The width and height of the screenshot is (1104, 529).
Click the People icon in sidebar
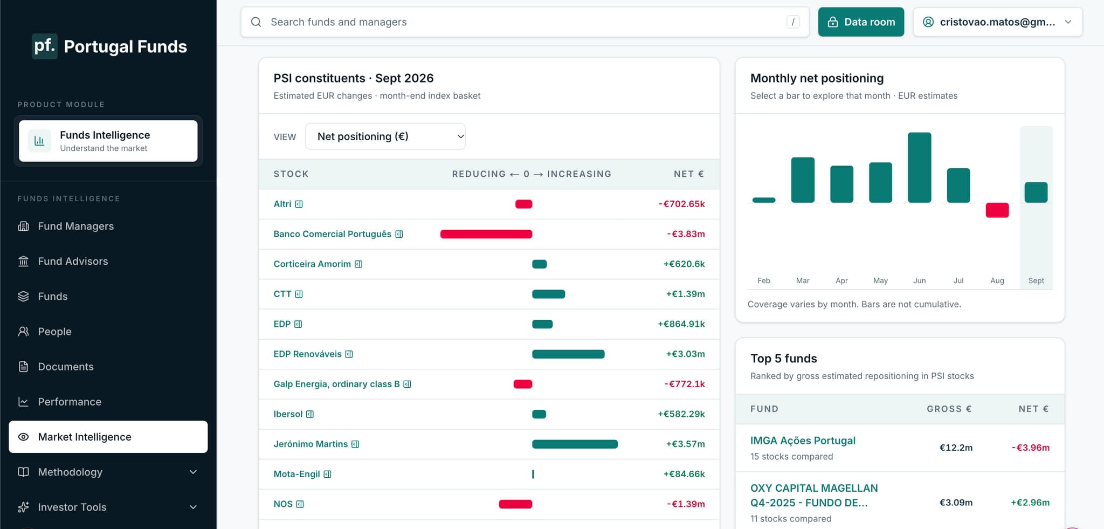[23, 331]
